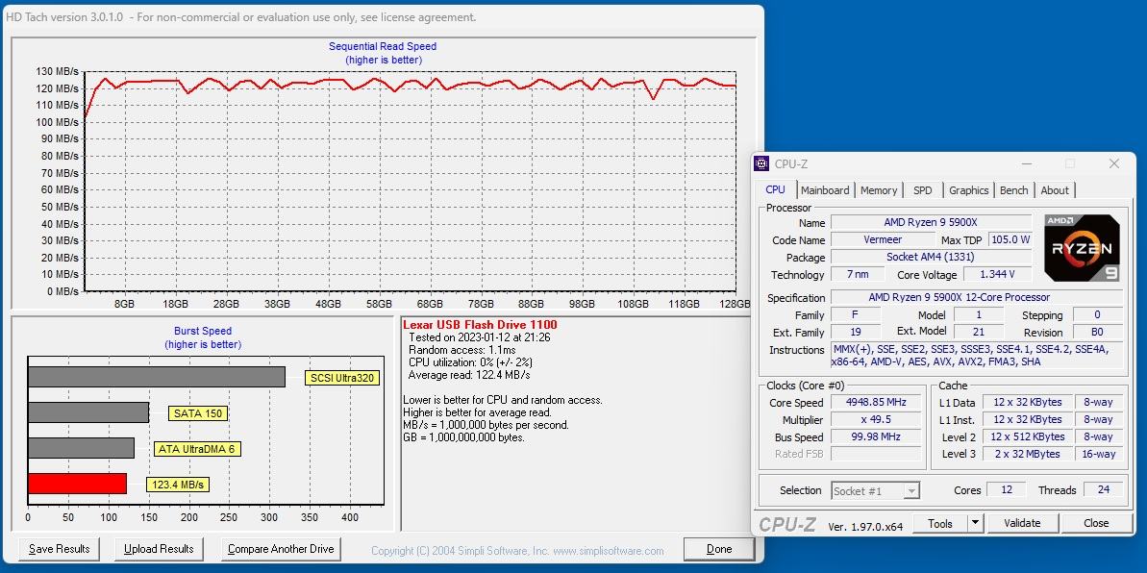Image resolution: width=1147 pixels, height=573 pixels.
Task: Click the Ext. Family value 19
Action: click(x=856, y=332)
